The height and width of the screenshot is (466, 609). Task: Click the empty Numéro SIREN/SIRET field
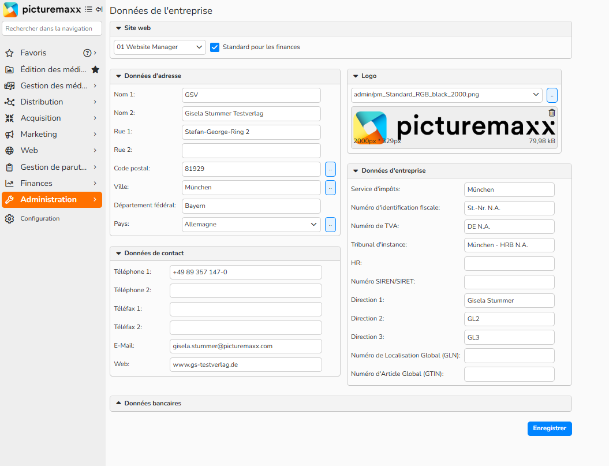coord(509,282)
